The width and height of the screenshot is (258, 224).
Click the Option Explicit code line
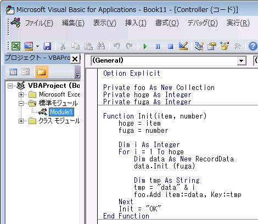pyautogui.click(x=132, y=73)
